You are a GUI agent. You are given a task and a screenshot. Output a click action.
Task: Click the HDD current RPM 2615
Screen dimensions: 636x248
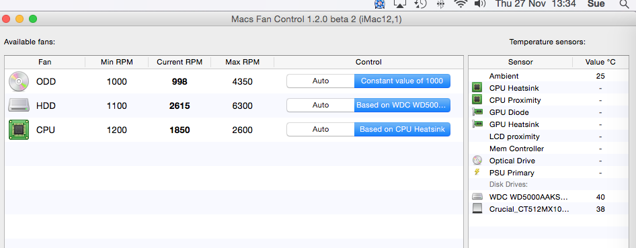tap(180, 106)
